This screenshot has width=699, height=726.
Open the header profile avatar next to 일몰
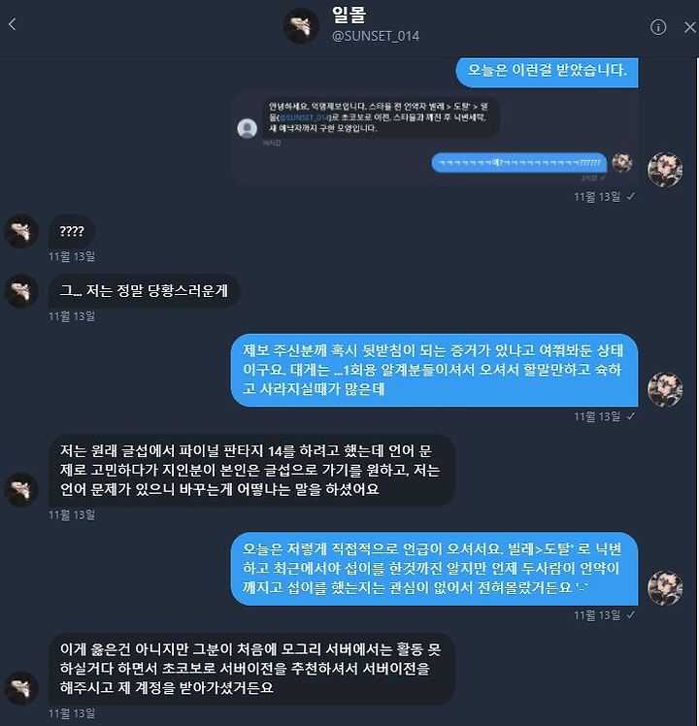click(301, 26)
